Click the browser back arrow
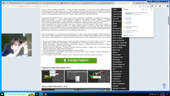 4,6
